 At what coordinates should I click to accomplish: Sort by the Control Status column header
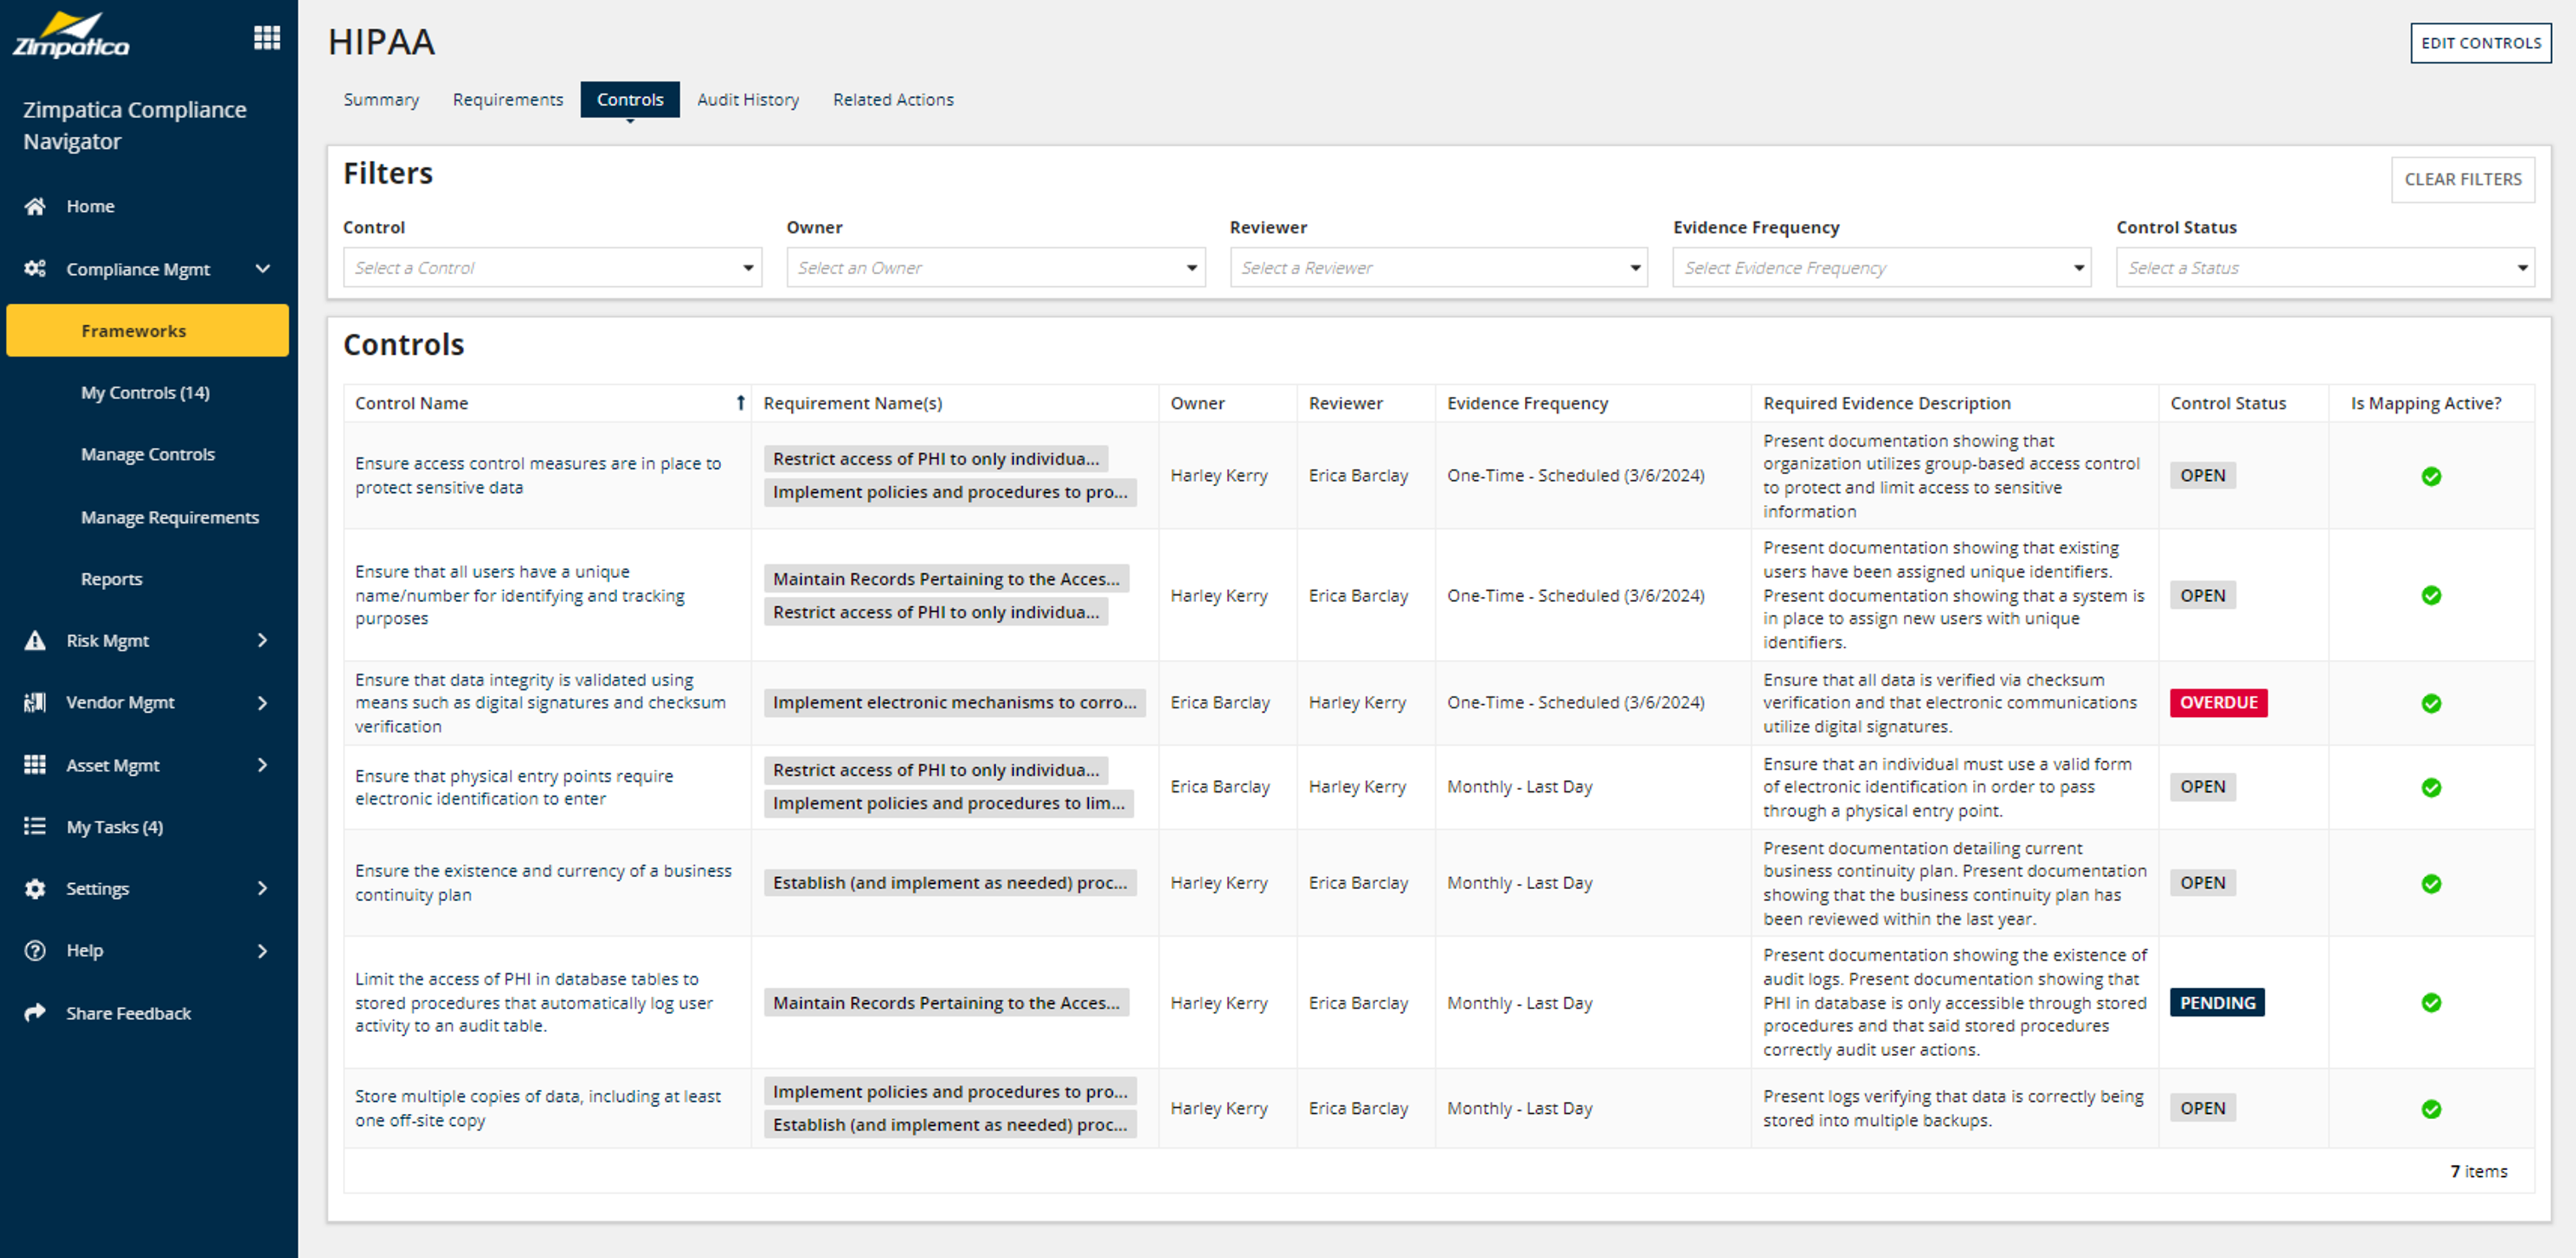point(2228,403)
